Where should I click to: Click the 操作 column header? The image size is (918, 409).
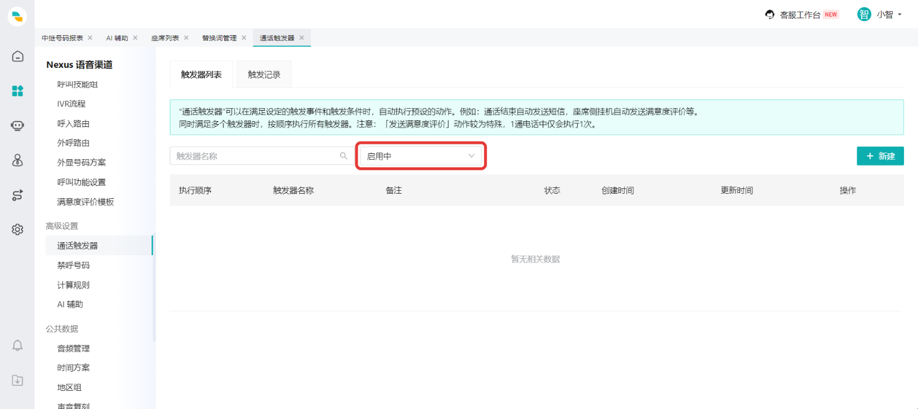pos(848,190)
